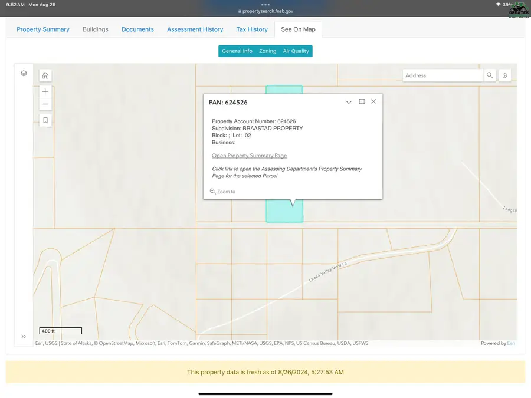This screenshot has height=398, width=531.
Task: Select the General Info view
Action: 237,51
